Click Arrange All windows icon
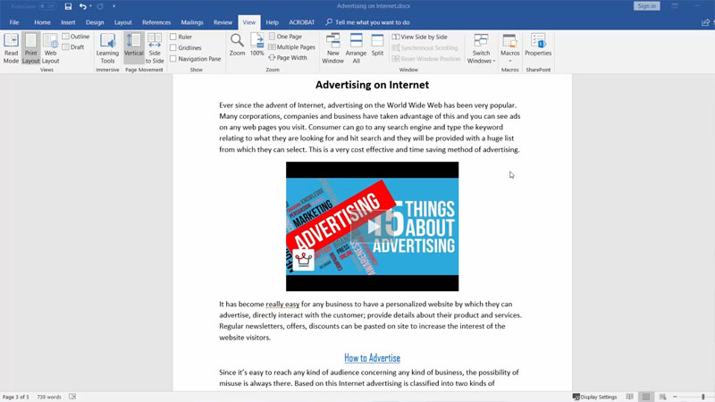The height and width of the screenshot is (402, 715). click(356, 47)
